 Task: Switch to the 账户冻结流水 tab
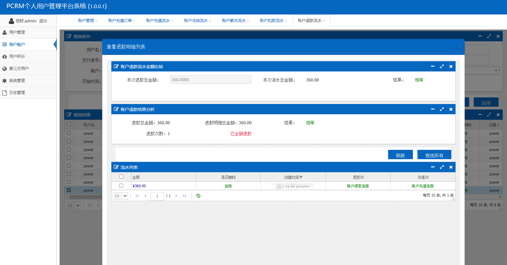point(196,21)
